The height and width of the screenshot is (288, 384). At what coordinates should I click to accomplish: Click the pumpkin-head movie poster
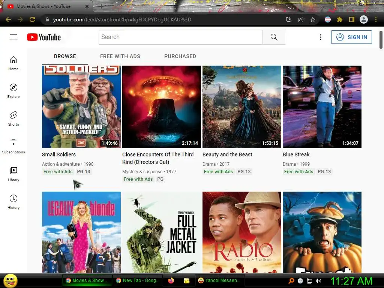[x=322, y=232]
